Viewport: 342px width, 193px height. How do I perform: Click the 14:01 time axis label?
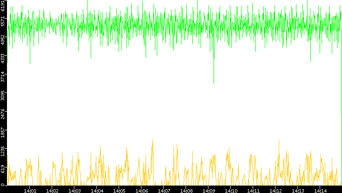tap(30, 191)
